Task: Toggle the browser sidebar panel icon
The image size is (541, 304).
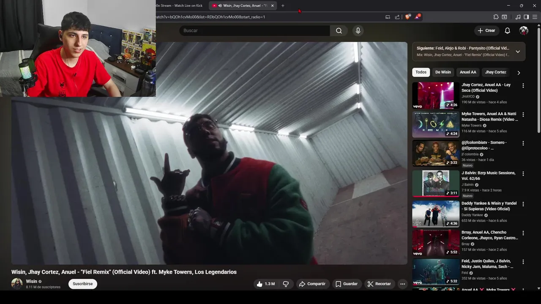Action: (526, 17)
